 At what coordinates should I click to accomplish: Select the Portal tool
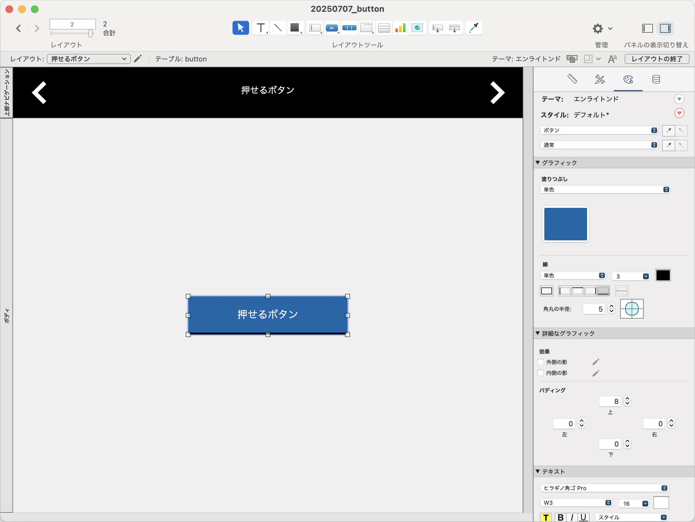[383, 28]
